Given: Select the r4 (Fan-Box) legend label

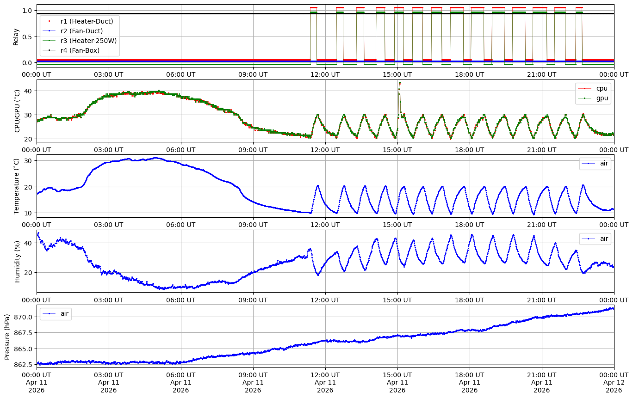Looking at the screenshot, I should point(80,50).
